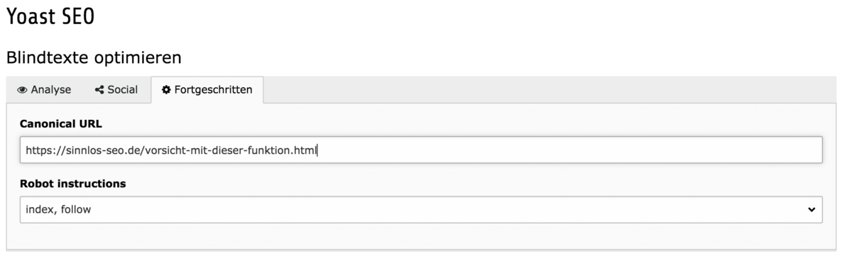This screenshot has height=273, width=852.
Task: Switch to the Analyse tab
Action: 45,90
